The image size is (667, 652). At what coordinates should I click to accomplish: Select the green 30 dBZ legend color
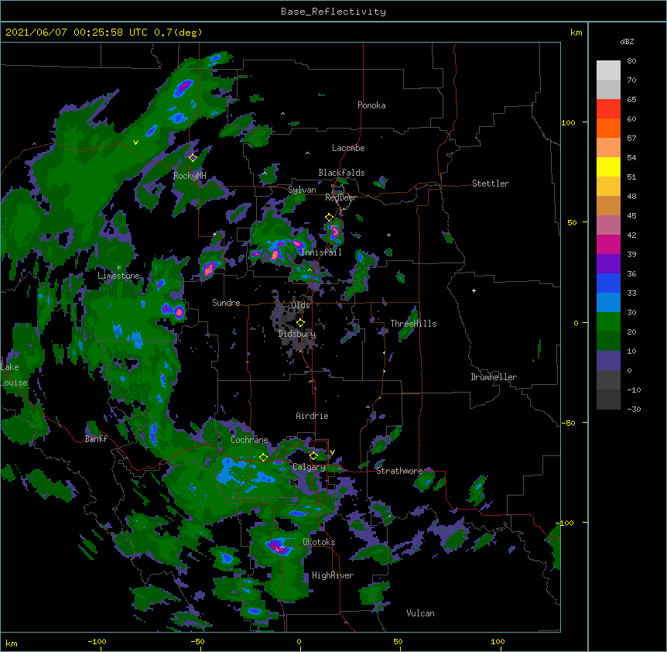coord(608,322)
